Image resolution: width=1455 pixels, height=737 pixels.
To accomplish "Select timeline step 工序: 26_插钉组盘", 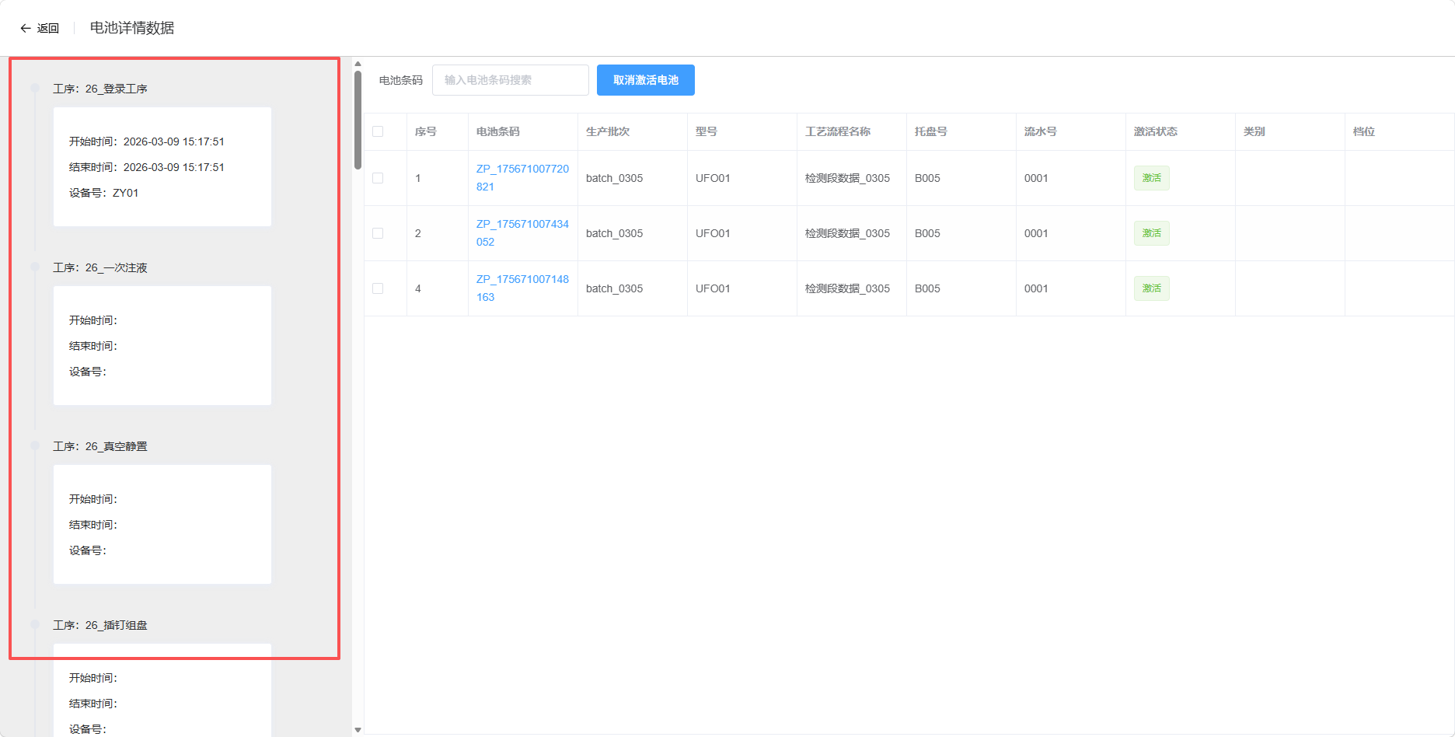I will [x=100, y=625].
